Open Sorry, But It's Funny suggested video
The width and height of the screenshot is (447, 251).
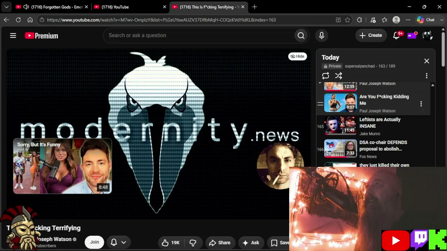tap(63, 166)
